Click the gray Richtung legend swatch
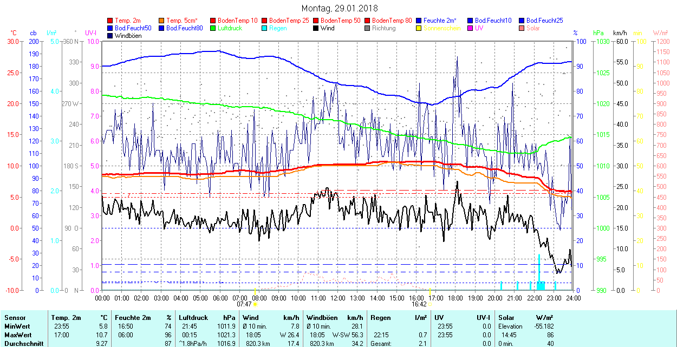 [x=367, y=28]
